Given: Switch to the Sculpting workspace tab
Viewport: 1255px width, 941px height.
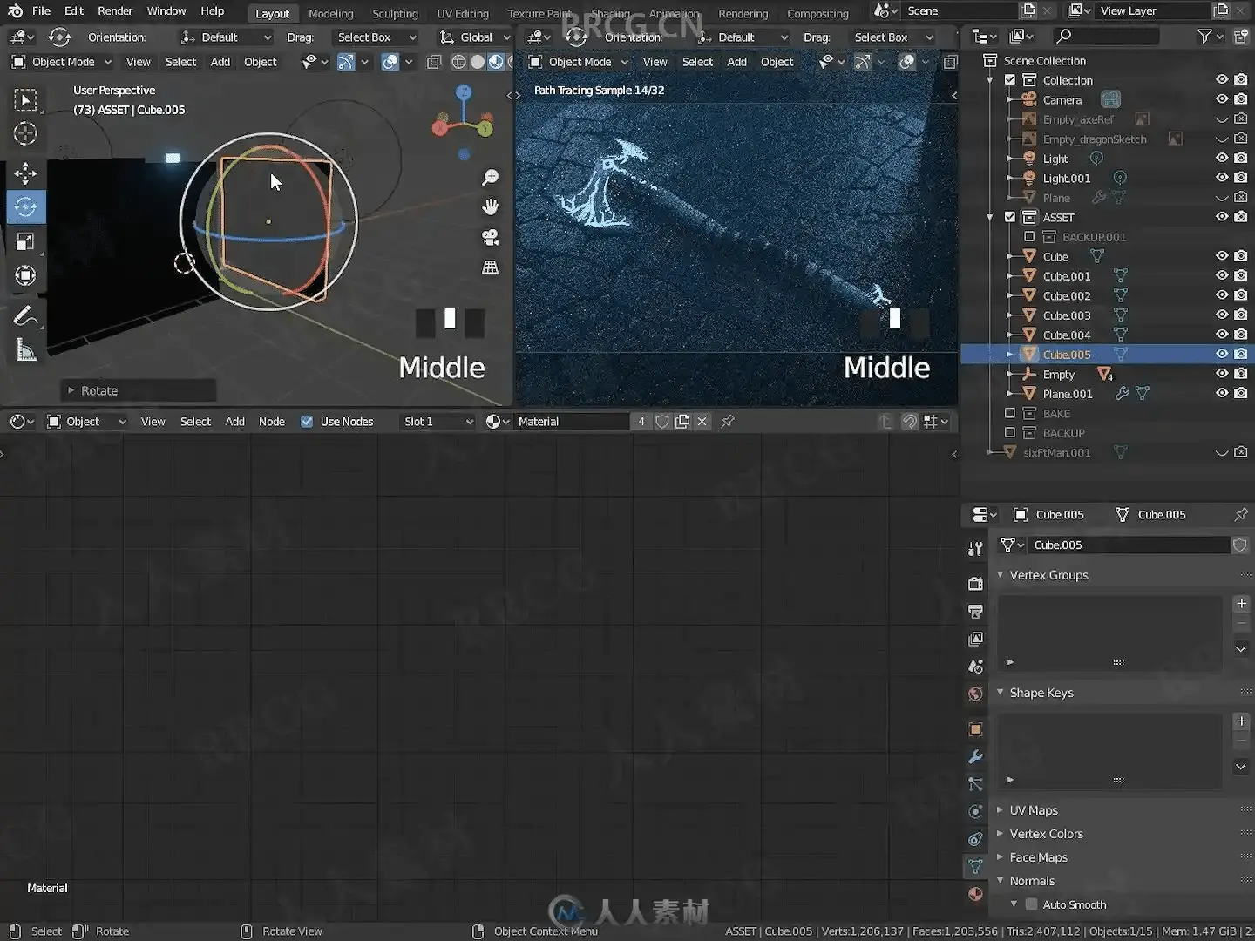Looking at the screenshot, I should (395, 13).
